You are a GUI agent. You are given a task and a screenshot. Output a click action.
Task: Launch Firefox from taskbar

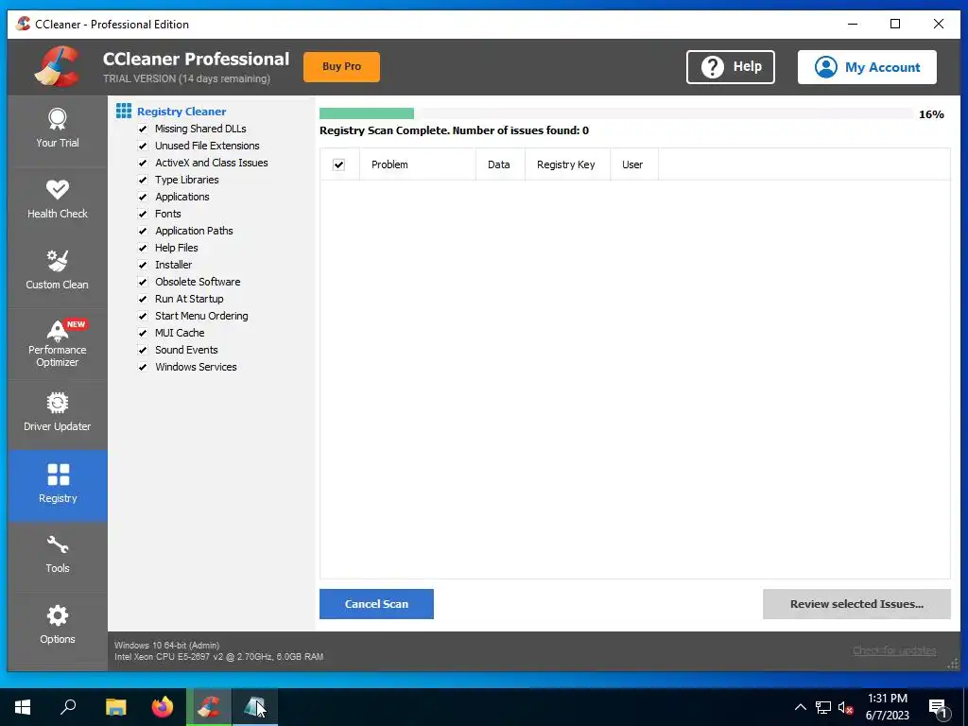(x=163, y=707)
